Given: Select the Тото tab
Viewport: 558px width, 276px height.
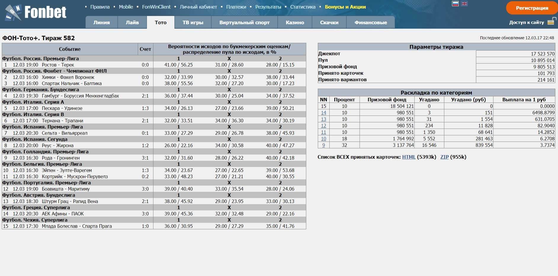Looking at the screenshot, I should point(161,22).
